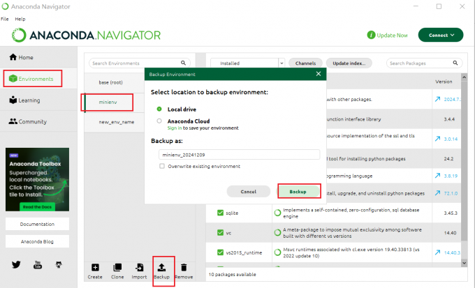This screenshot has width=475, height=288.
Task: Click the Search Environments field
Action: (139, 63)
